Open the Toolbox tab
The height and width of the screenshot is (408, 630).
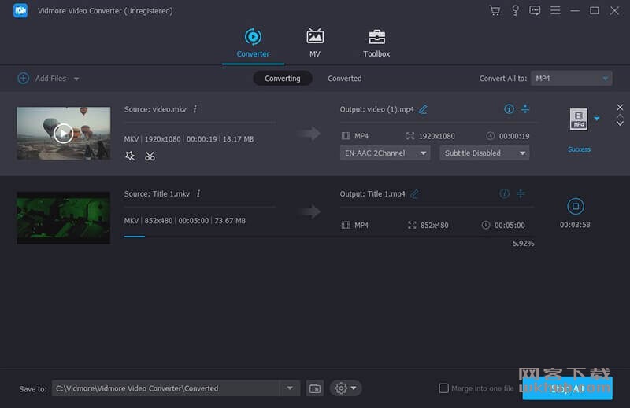pos(376,43)
